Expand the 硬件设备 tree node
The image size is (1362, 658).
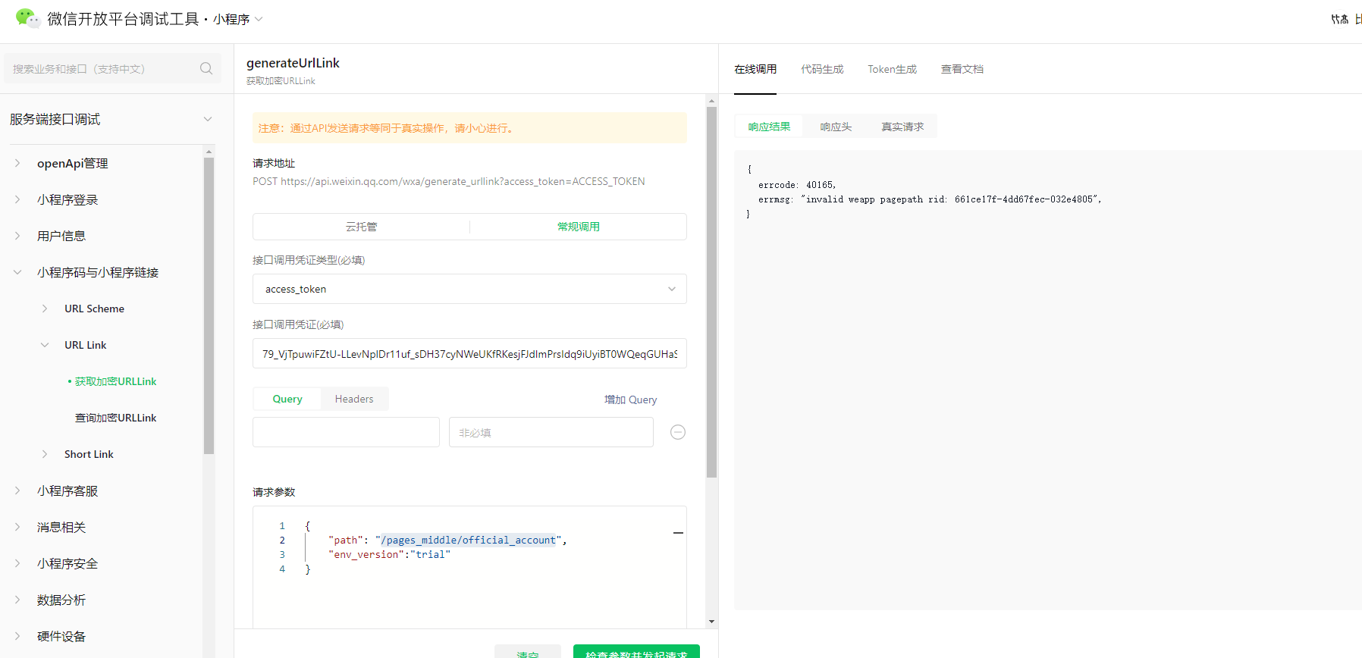[x=17, y=636]
